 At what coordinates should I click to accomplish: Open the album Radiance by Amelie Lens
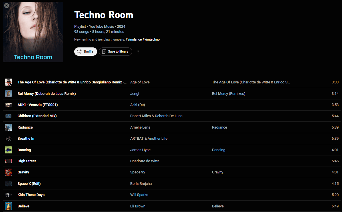220,127
